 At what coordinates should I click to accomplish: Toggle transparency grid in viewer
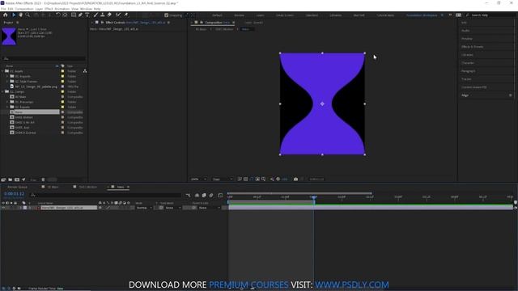click(246, 179)
